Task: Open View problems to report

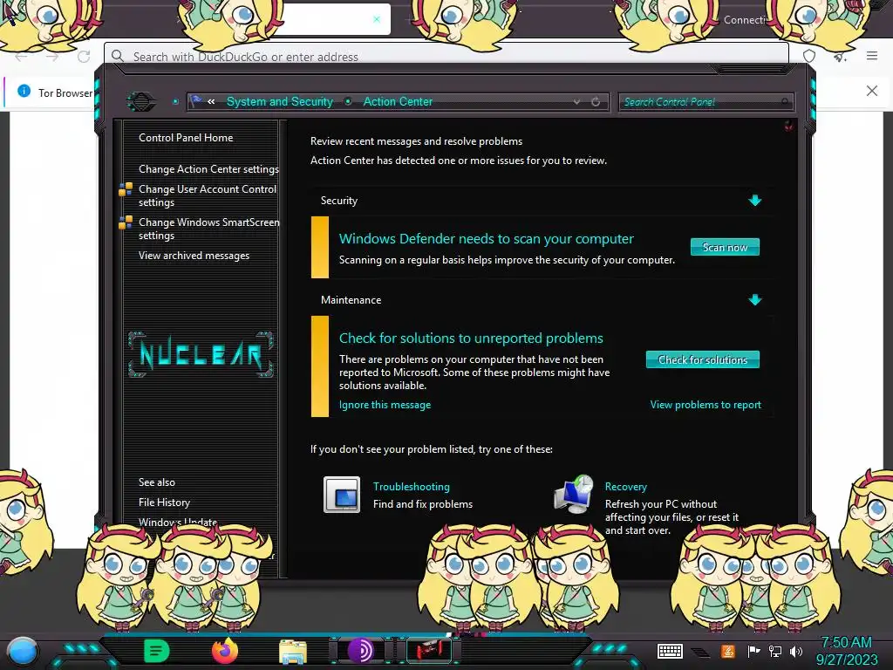Action: pos(706,405)
